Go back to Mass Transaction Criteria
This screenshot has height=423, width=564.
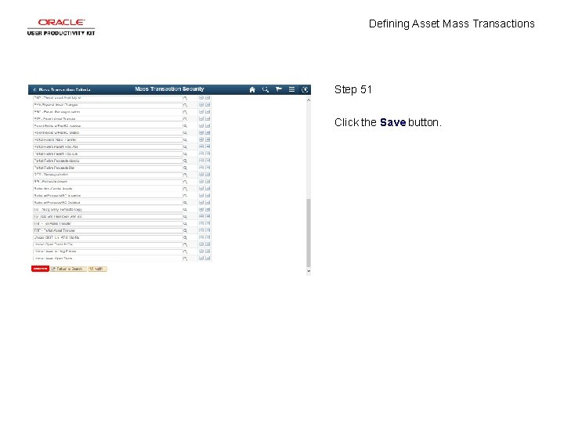pos(62,89)
